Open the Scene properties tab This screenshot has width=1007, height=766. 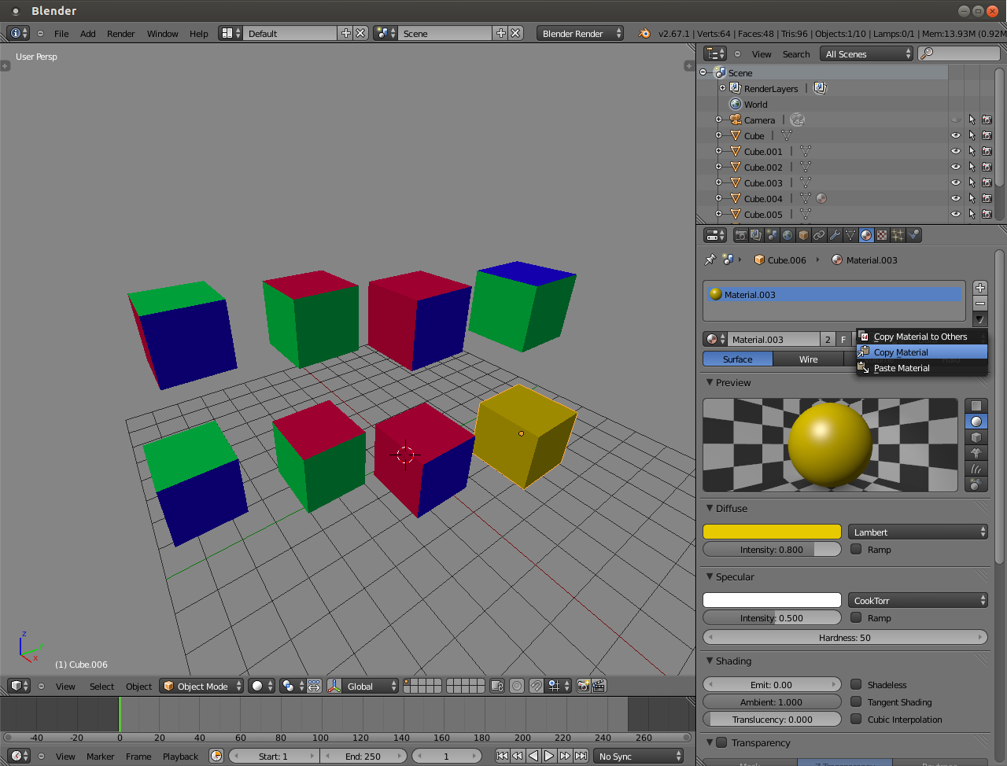pyautogui.click(x=772, y=235)
